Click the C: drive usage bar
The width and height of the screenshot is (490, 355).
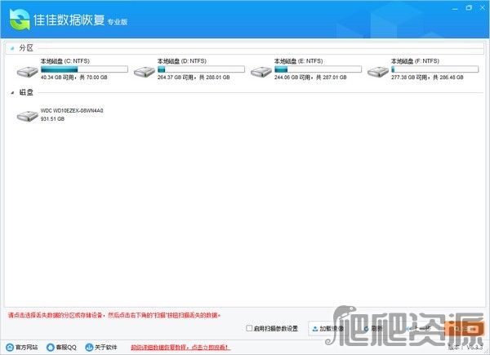(x=84, y=69)
